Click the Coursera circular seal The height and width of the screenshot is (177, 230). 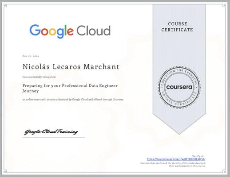[x=179, y=88]
